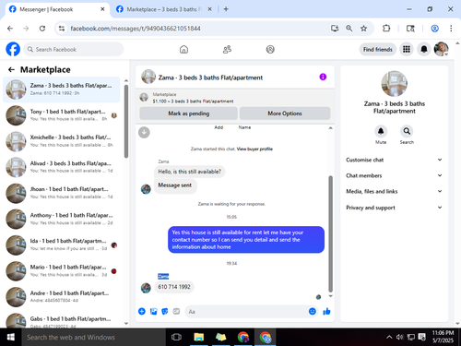Open Alivad 3 beds 3 baths conversation

coord(62,167)
